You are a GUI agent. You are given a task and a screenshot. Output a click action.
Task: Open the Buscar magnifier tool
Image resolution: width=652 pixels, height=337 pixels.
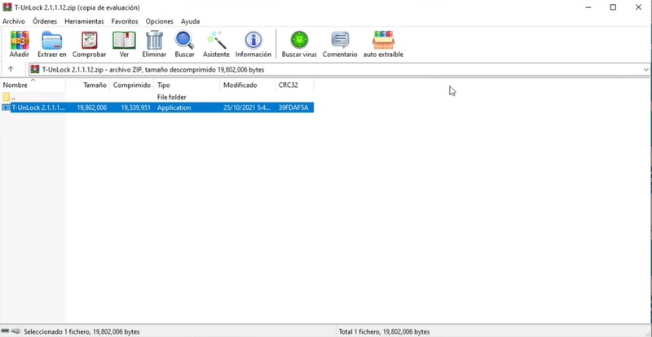point(184,41)
